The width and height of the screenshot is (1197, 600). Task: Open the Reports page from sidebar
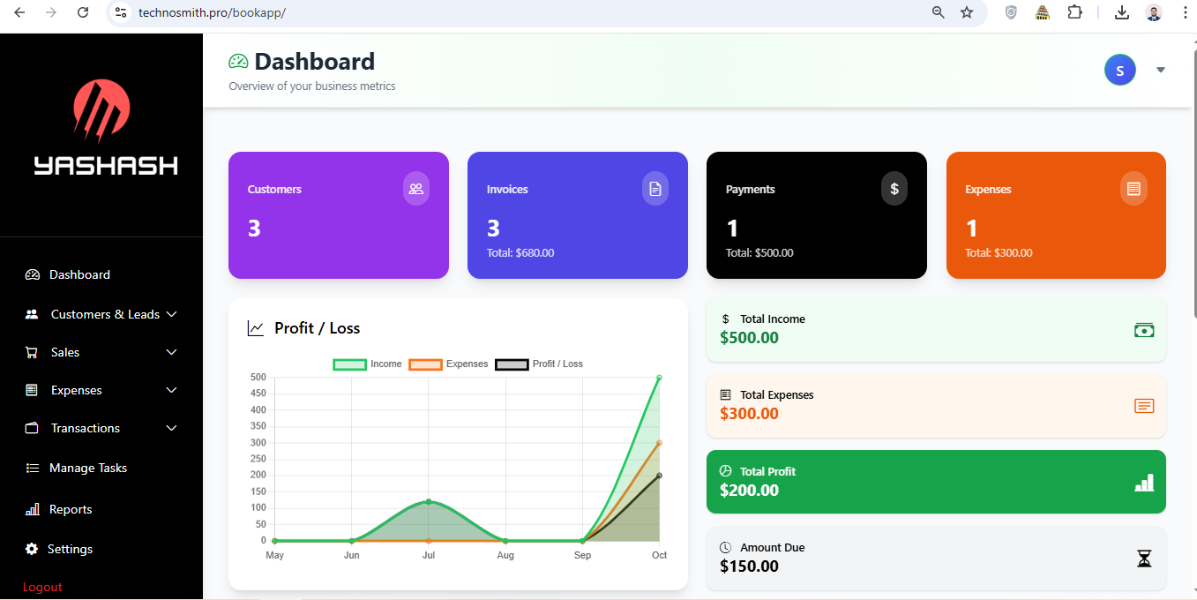point(70,509)
